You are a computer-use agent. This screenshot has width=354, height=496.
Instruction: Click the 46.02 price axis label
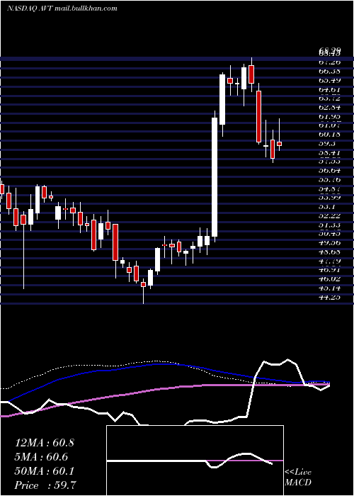coord(330,279)
